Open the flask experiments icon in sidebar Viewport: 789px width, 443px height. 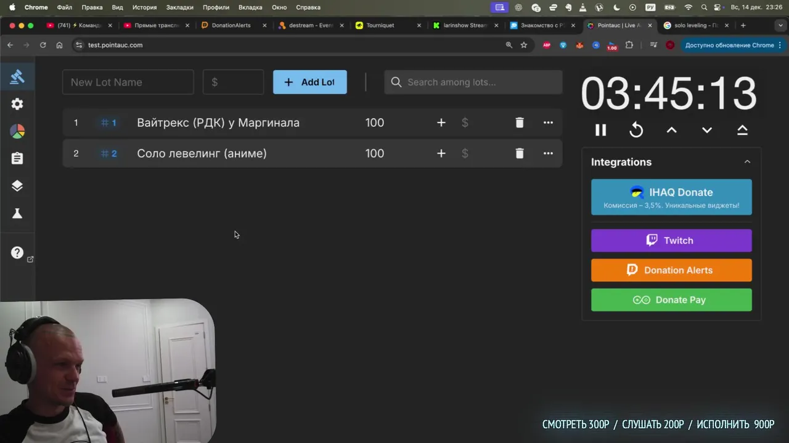[x=17, y=213]
